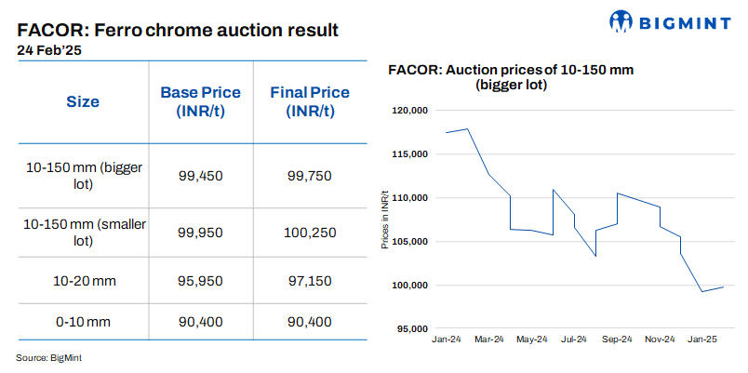The height and width of the screenshot is (373, 748).
Task: Click the 99,450 base price cell
Action: (200, 176)
